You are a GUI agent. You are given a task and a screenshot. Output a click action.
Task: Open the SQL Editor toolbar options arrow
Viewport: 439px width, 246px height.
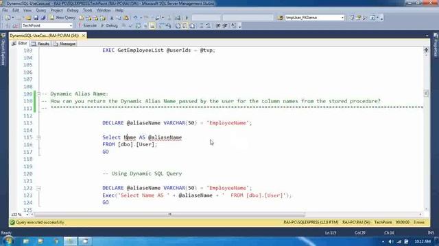pyautogui.click(x=239, y=26)
